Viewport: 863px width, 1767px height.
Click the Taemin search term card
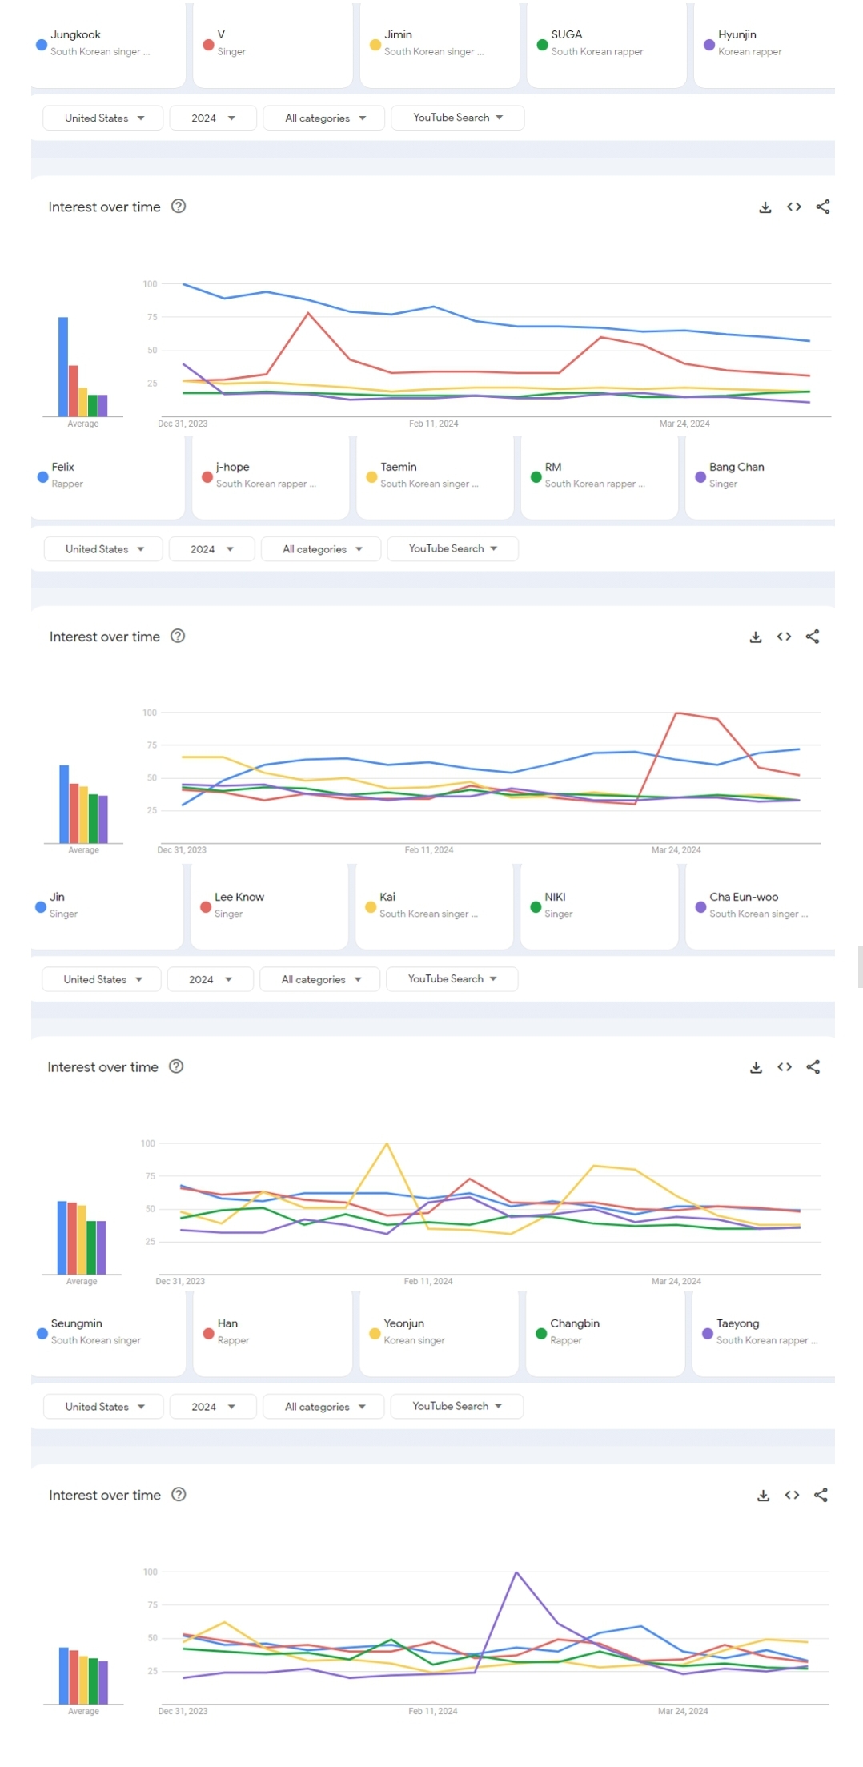click(x=433, y=476)
